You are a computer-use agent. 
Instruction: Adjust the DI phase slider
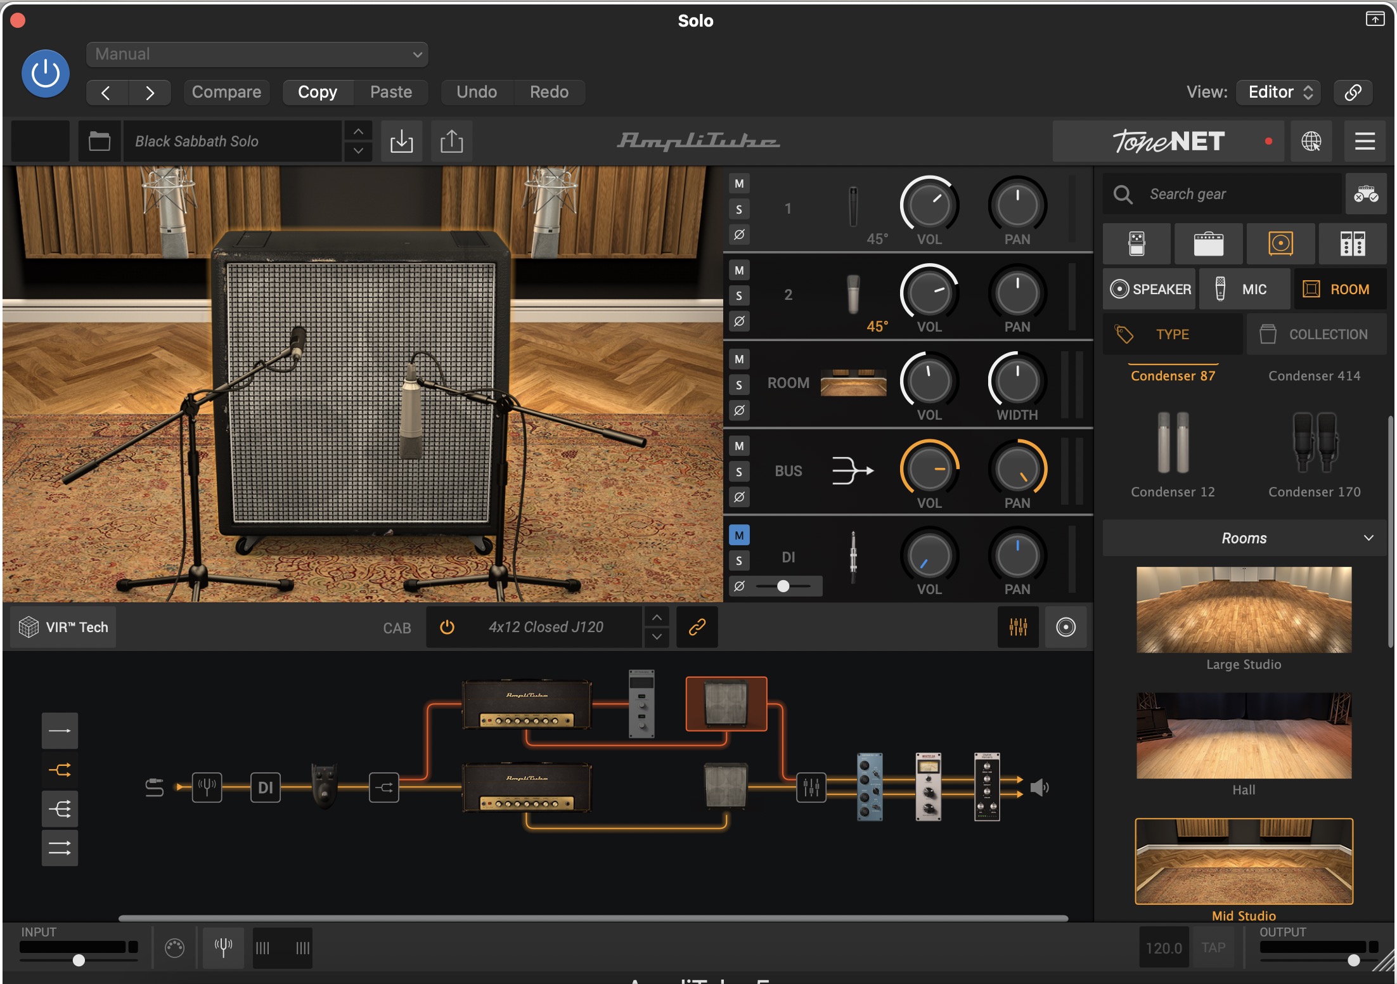(784, 586)
